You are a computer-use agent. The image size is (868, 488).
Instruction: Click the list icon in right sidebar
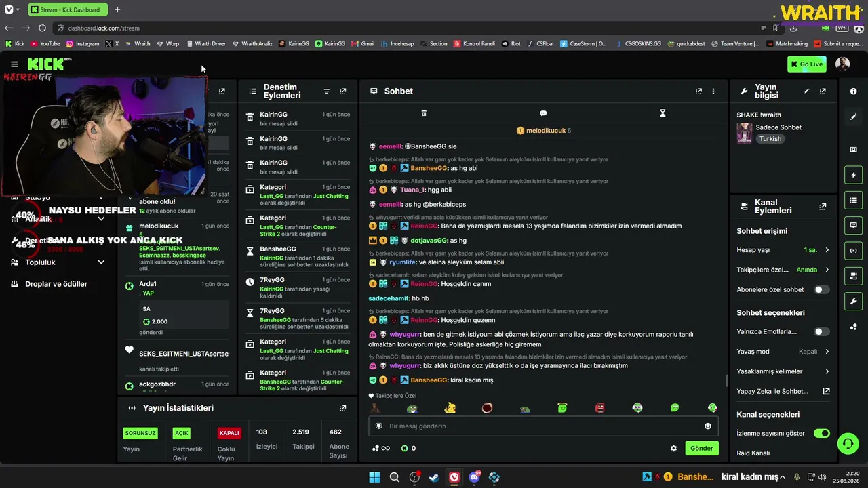(853, 200)
